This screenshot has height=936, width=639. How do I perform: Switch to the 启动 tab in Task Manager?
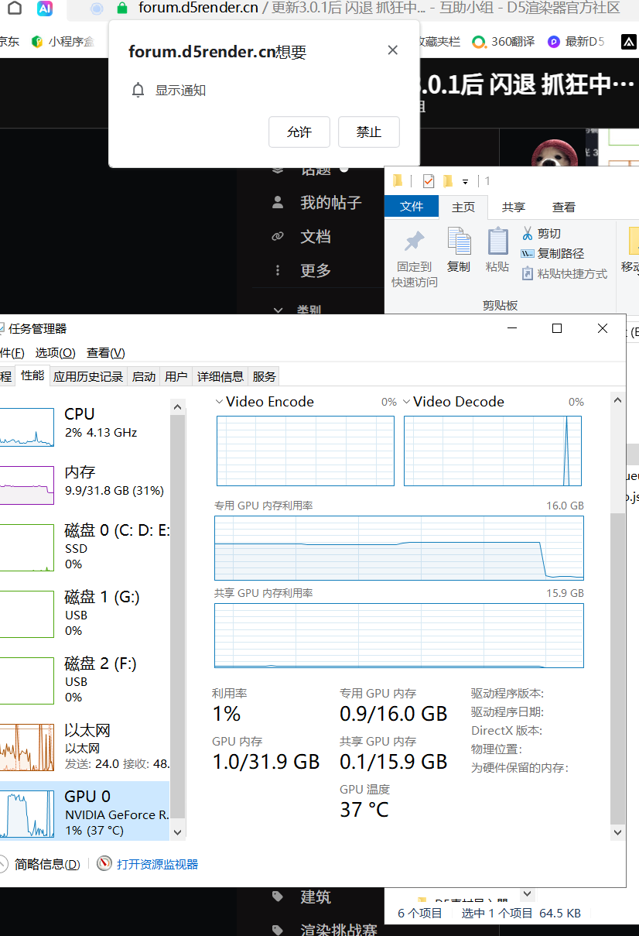(144, 376)
